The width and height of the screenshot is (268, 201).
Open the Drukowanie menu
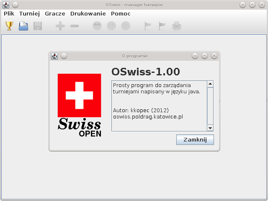point(88,14)
